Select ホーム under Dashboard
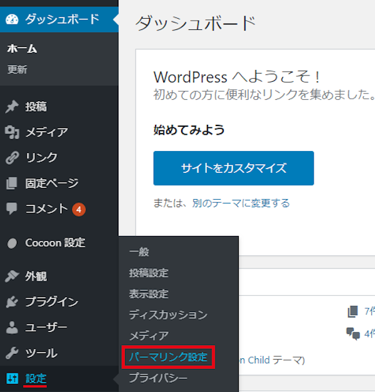The image size is (375, 392). coord(22,49)
